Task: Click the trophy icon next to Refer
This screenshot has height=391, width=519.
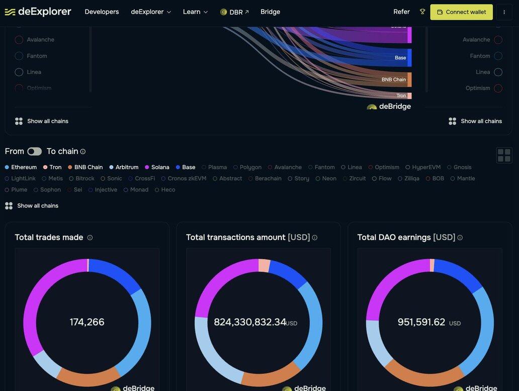Action: click(422, 12)
